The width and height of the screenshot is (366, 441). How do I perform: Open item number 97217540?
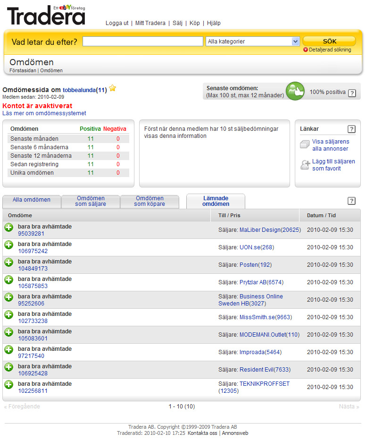31,356
